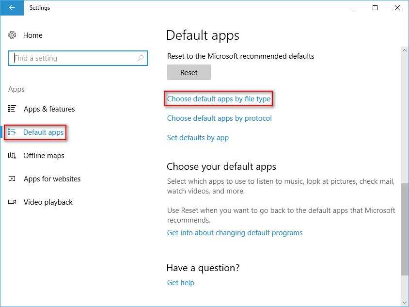Open Get info about changing default programs
Screen dimensions: 409x307
click(x=235, y=233)
